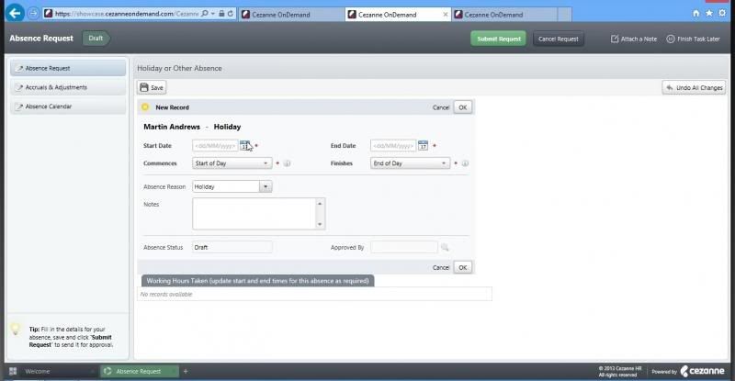Click the address bar lock icon
This screenshot has height=381, width=735.
pyautogui.click(x=221, y=14)
